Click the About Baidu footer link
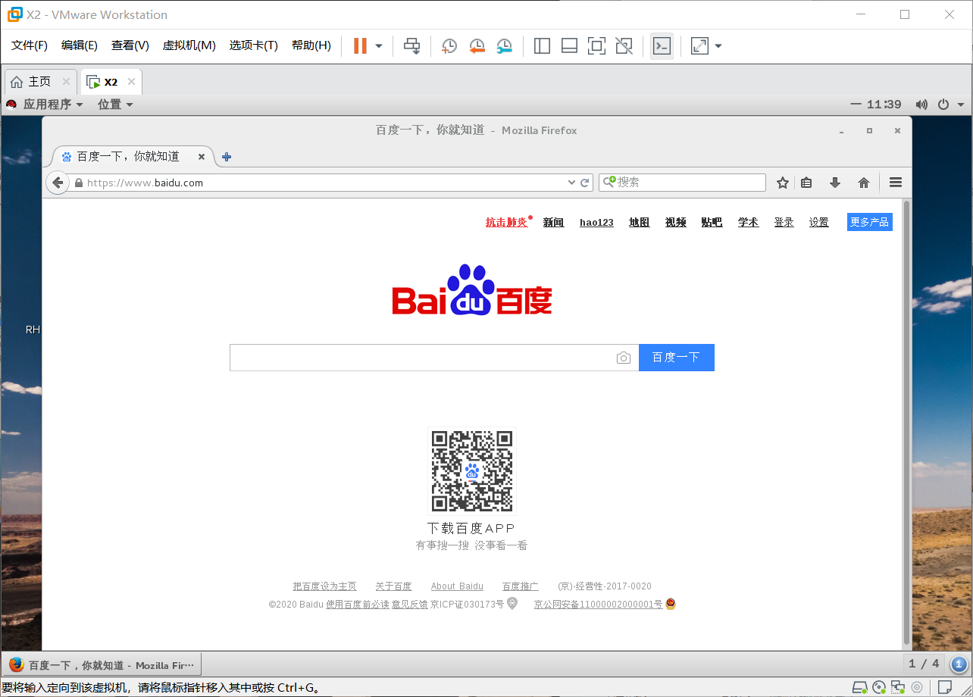This screenshot has width=973, height=697. tap(457, 586)
